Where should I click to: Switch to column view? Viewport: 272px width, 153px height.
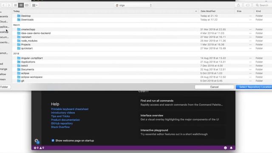point(26,5)
